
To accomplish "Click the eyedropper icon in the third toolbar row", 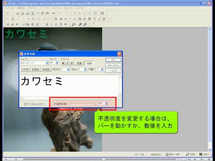I will click(x=93, y=24).
